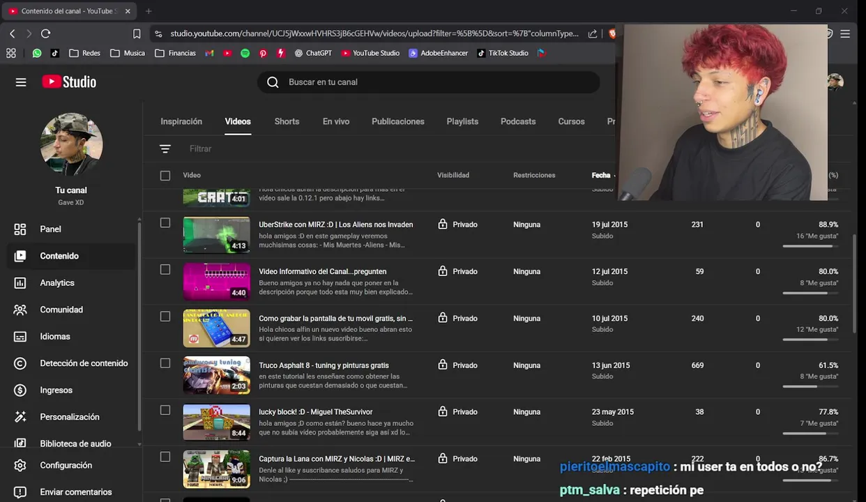Viewport: 866px width, 502px height.
Task: Open the Financias bookmarks folder
Action: coord(175,53)
